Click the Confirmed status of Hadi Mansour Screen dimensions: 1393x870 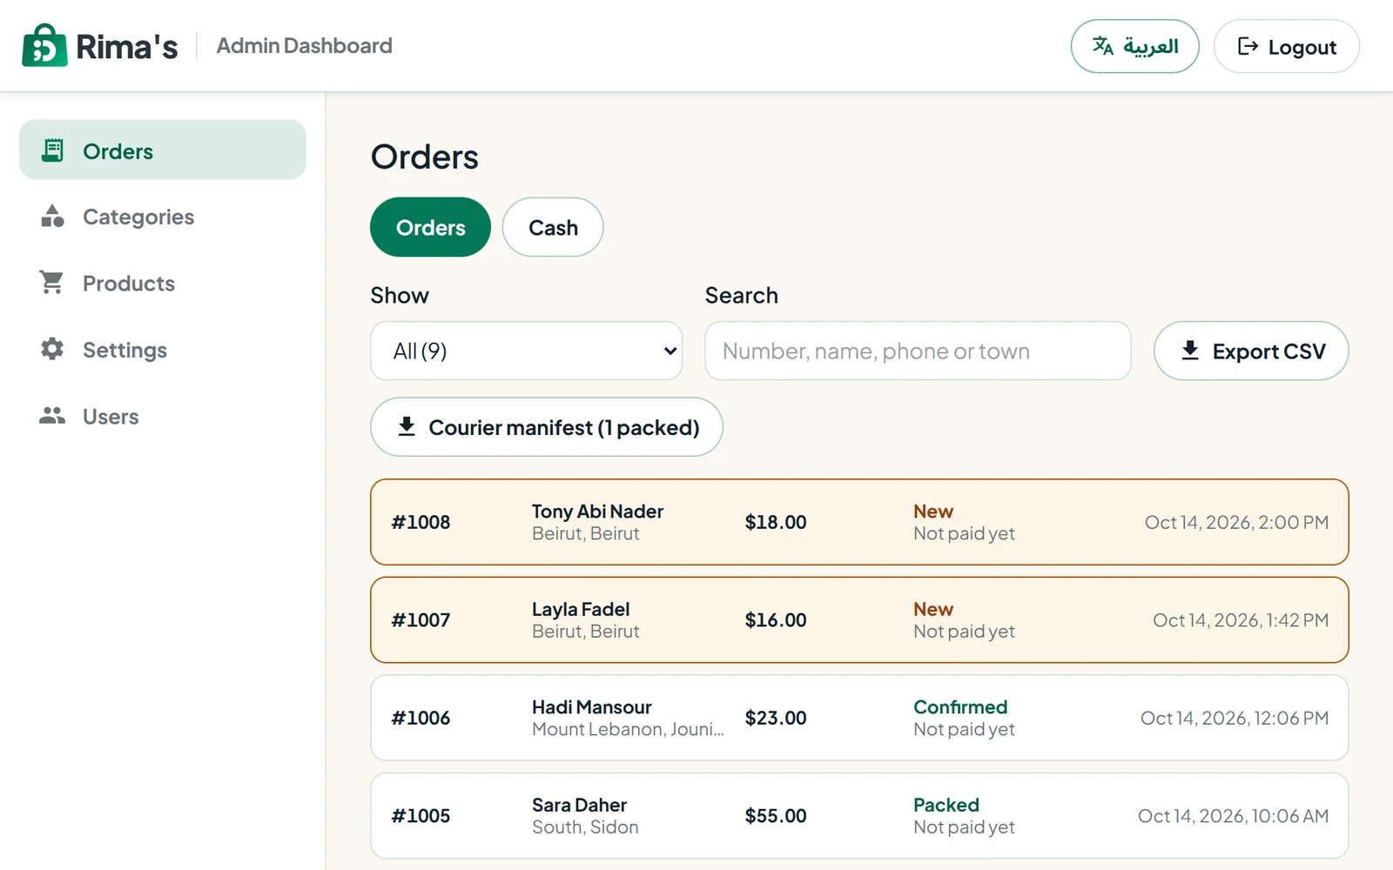[960, 706]
